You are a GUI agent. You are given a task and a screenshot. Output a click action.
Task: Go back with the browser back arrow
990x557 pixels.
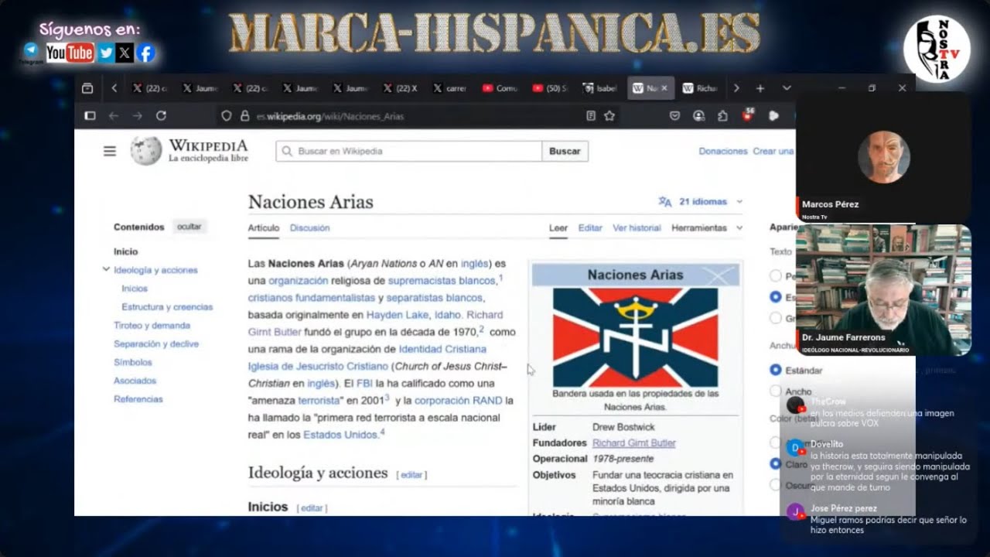pyautogui.click(x=114, y=116)
